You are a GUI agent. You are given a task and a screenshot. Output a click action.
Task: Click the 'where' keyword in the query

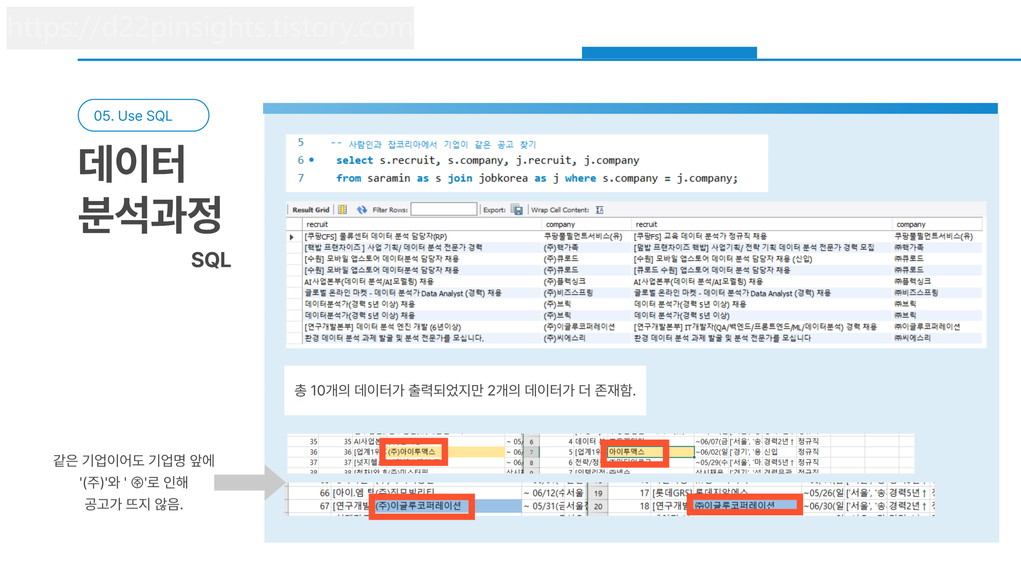pyautogui.click(x=580, y=178)
